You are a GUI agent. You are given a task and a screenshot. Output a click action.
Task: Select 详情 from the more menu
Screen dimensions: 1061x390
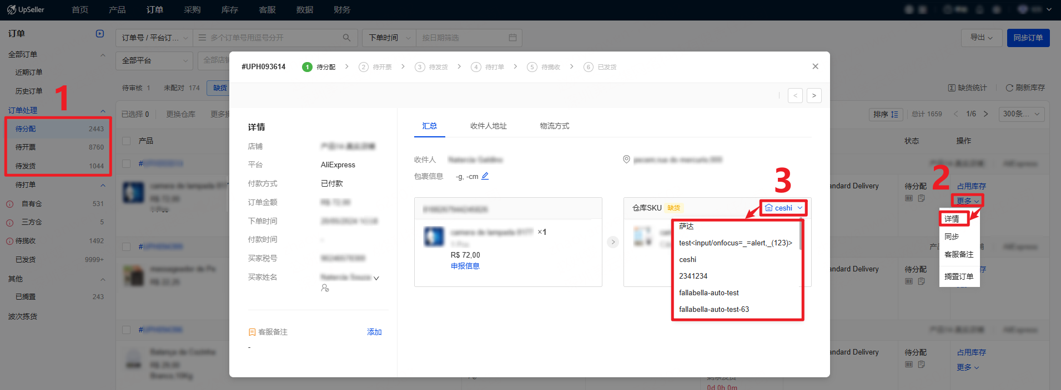click(952, 219)
